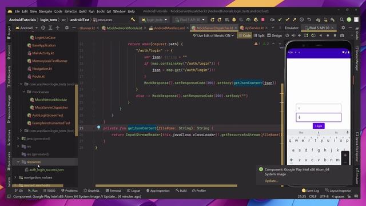The image size is (366, 206).
Task: Click the Emulator panel settings gear
Action: [x=343, y=27]
